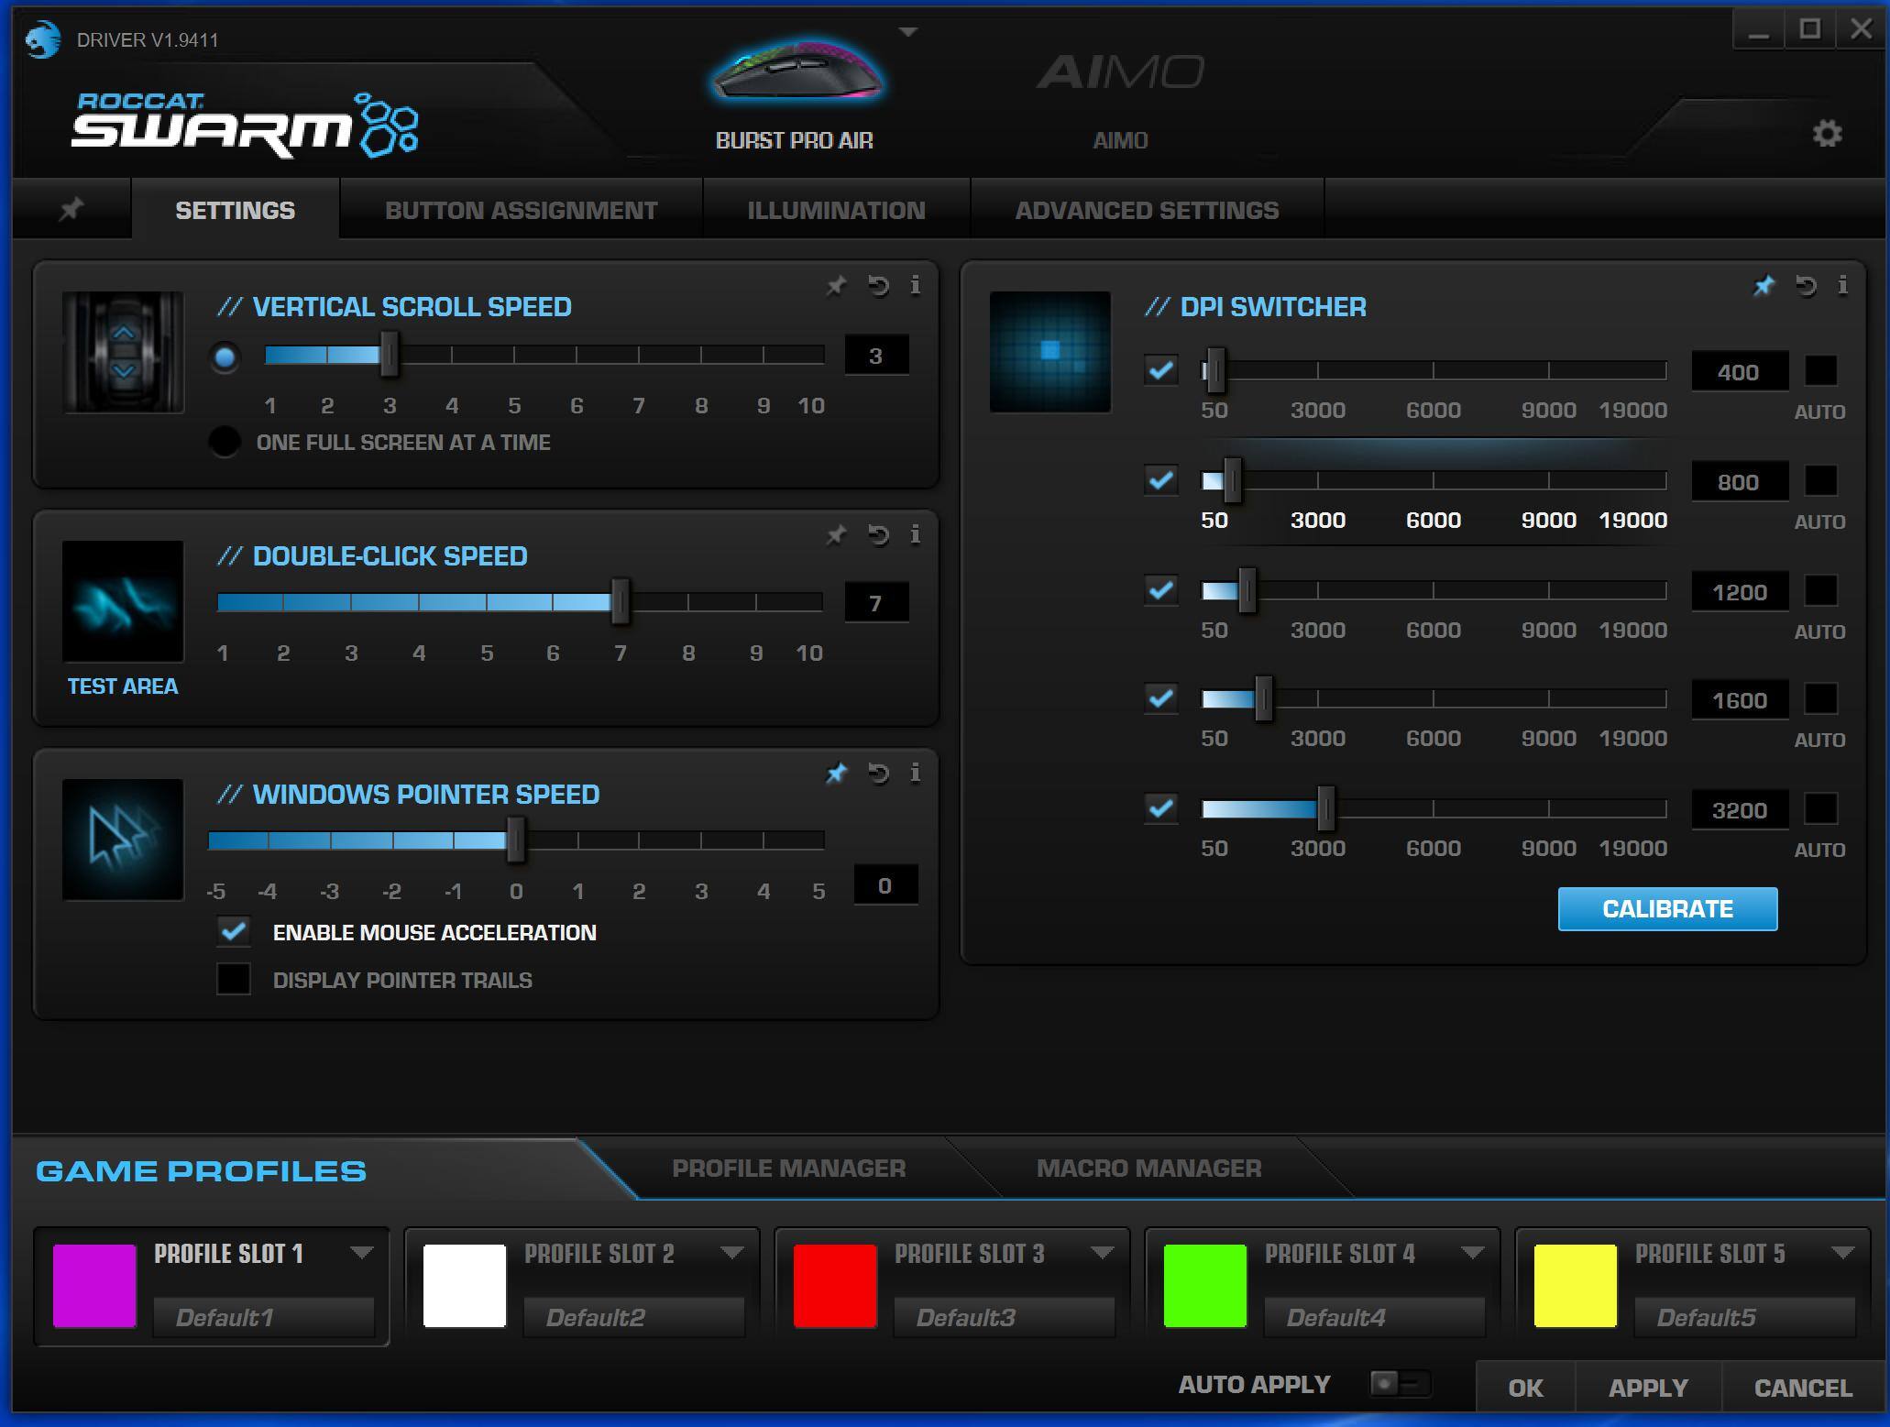Show info for Windows Pointer Speed
Viewport: 1890px width, 1427px height.
[915, 774]
